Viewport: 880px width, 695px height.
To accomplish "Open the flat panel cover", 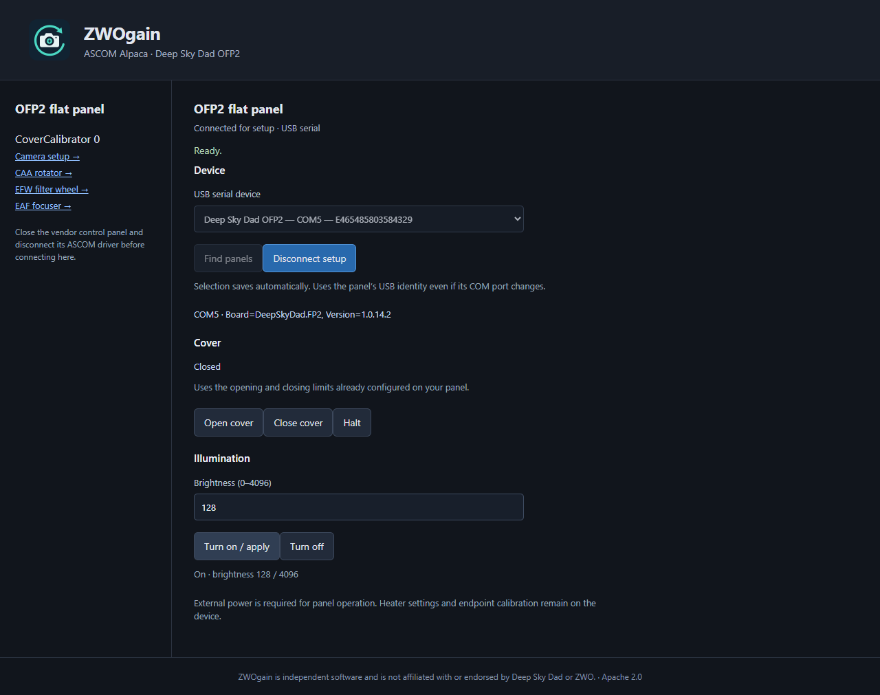I will coord(228,423).
